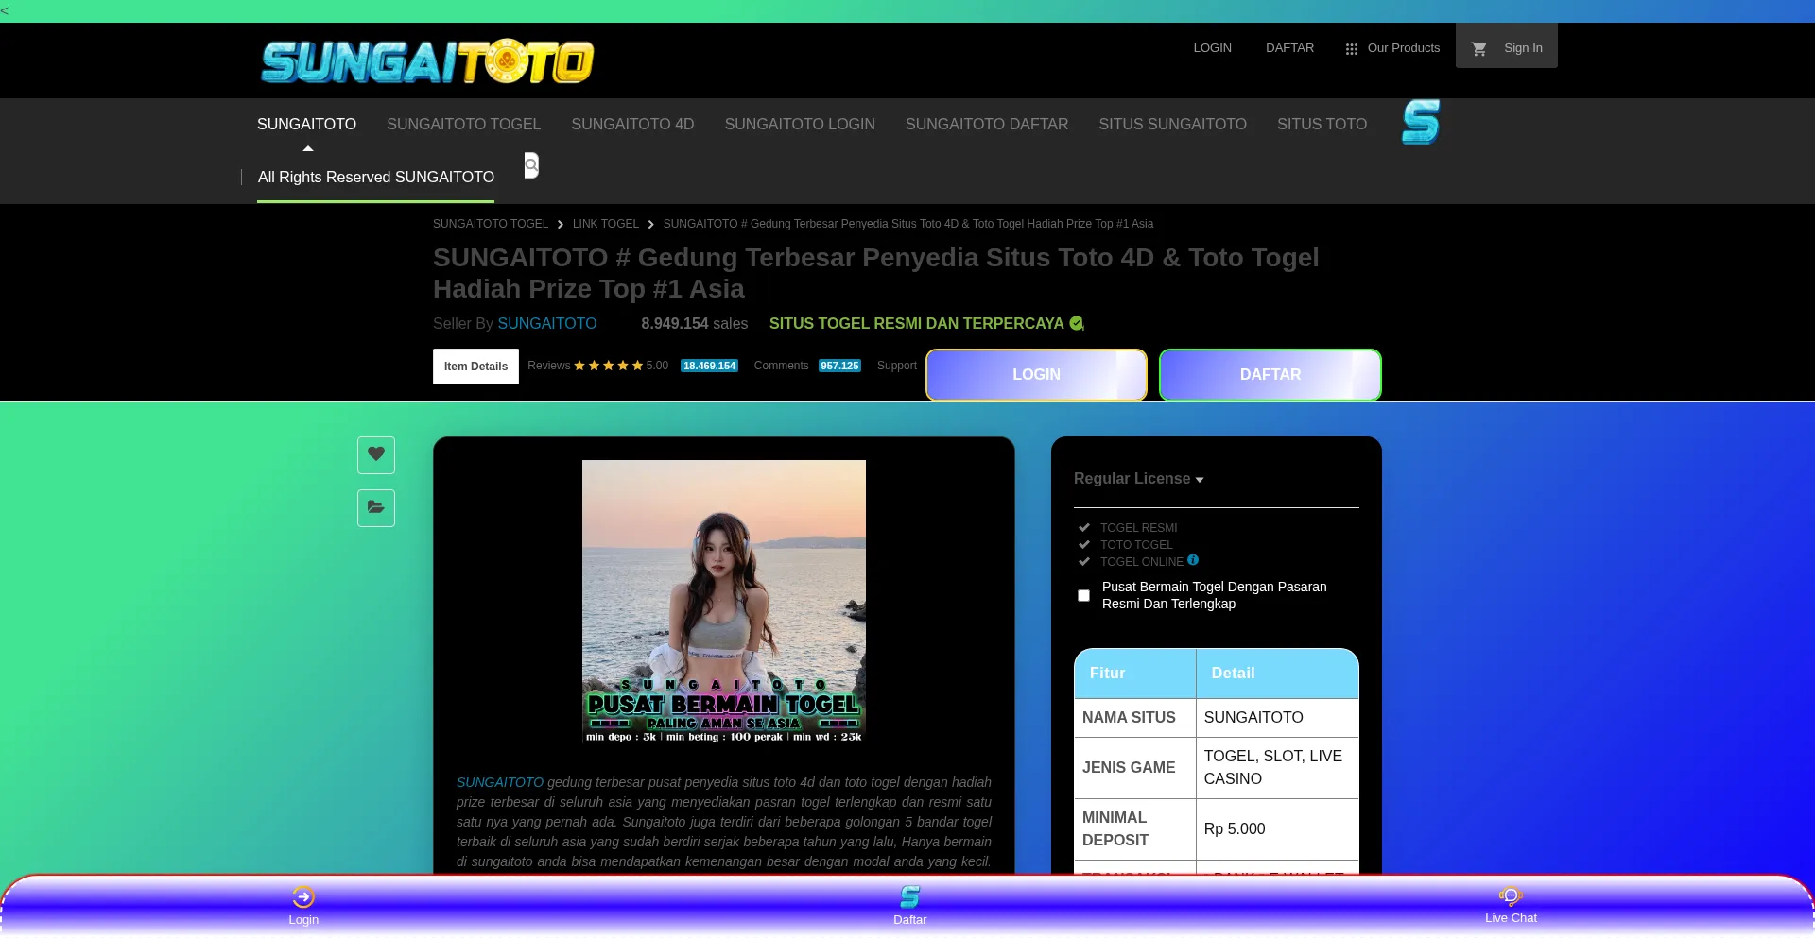Click the heart favorite icon
The height and width of the screenshot is (938, 1815).
coord(375,454)
